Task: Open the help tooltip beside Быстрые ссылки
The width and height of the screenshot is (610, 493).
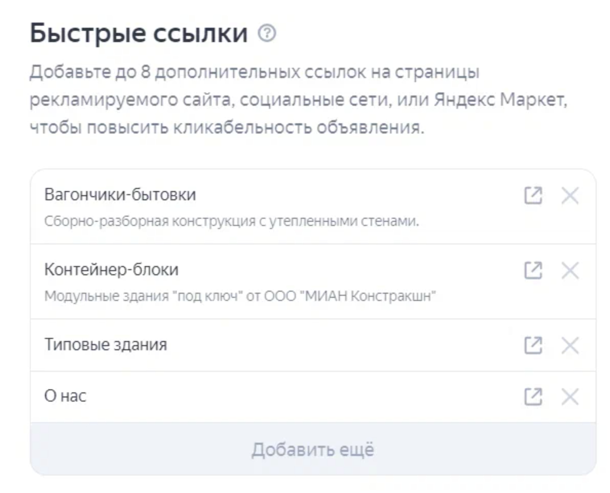Action: [267, 34]
